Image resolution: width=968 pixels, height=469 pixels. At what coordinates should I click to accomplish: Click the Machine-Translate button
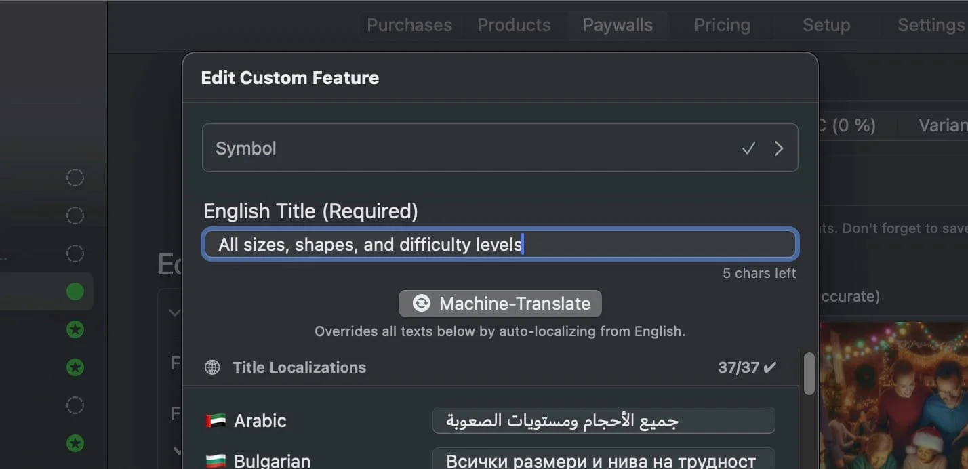500,304
